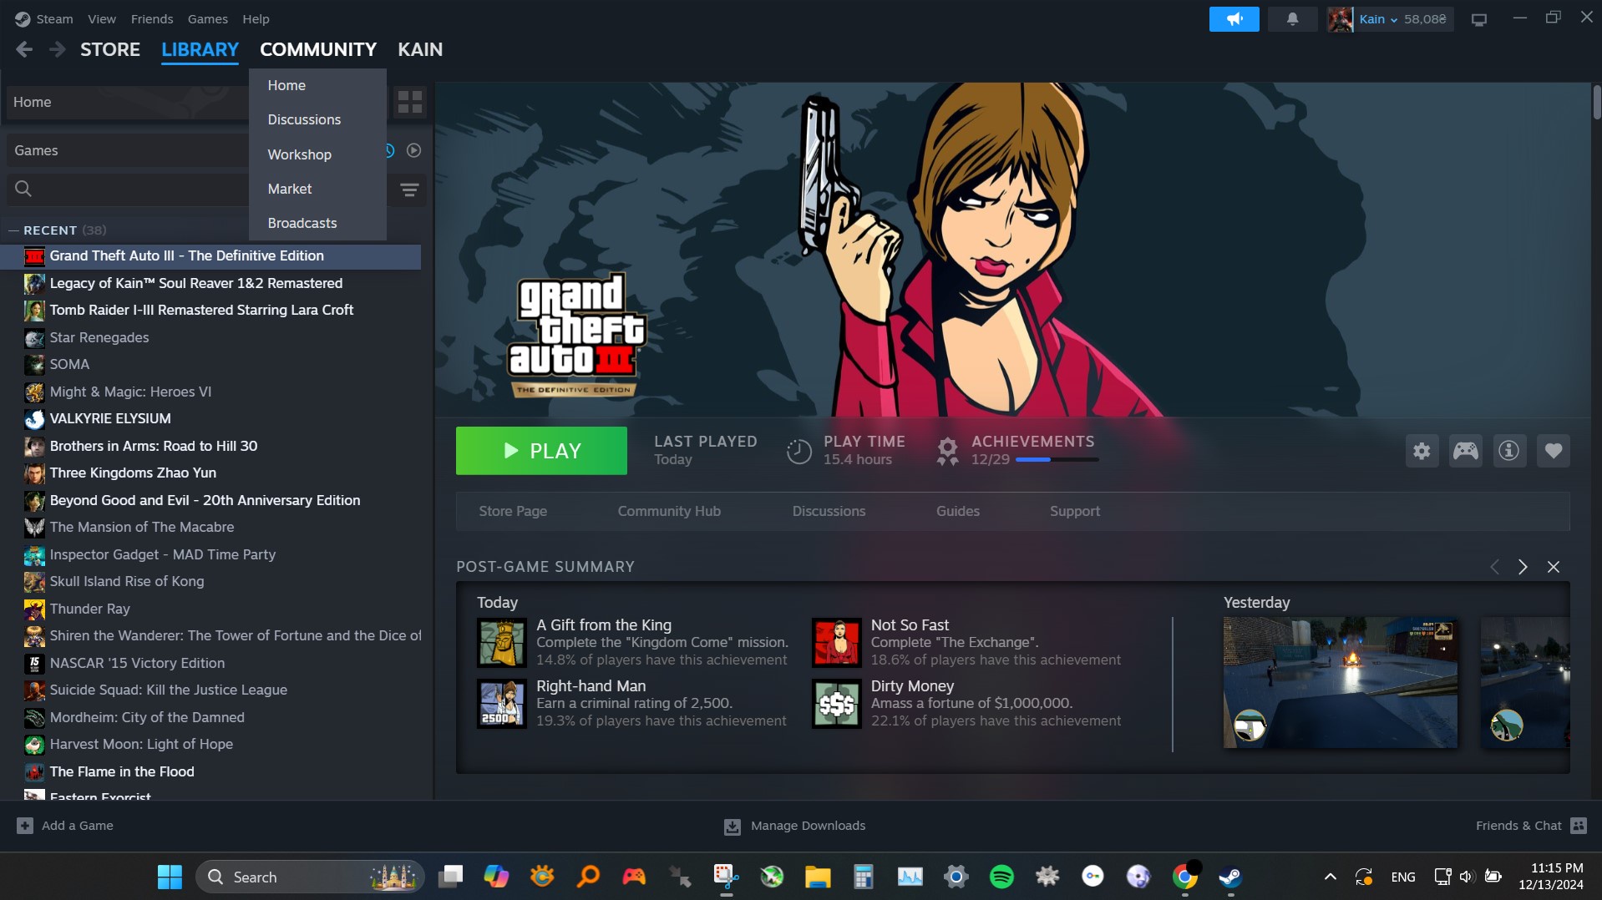Viewport: 1602px width, 900px height.
Task: Go back with the left navigation arrow
Action: tap(24, 49)
